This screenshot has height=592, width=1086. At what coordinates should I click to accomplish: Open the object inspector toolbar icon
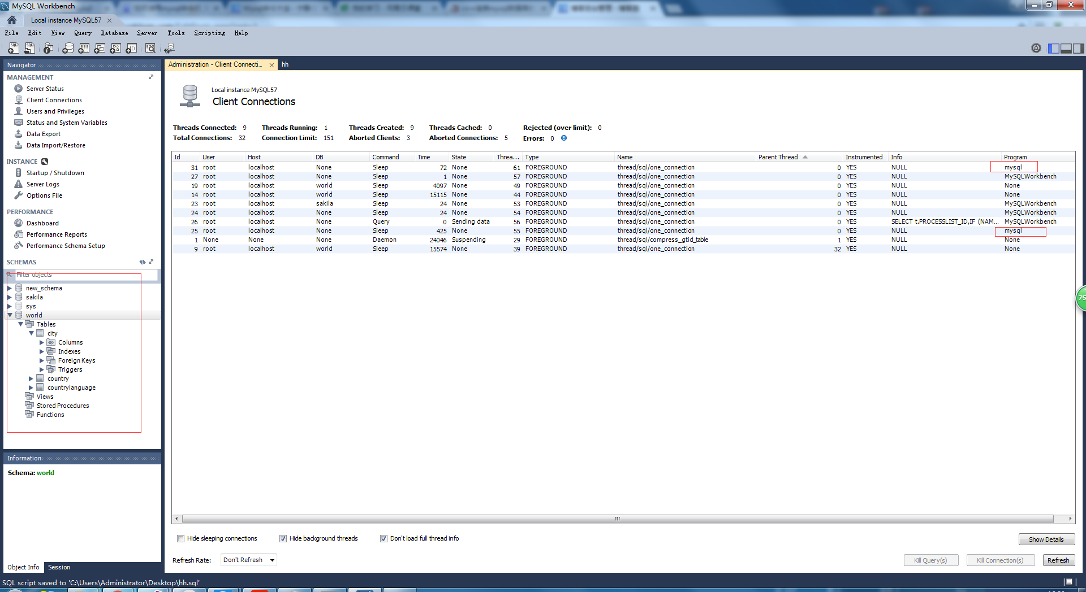49,49
